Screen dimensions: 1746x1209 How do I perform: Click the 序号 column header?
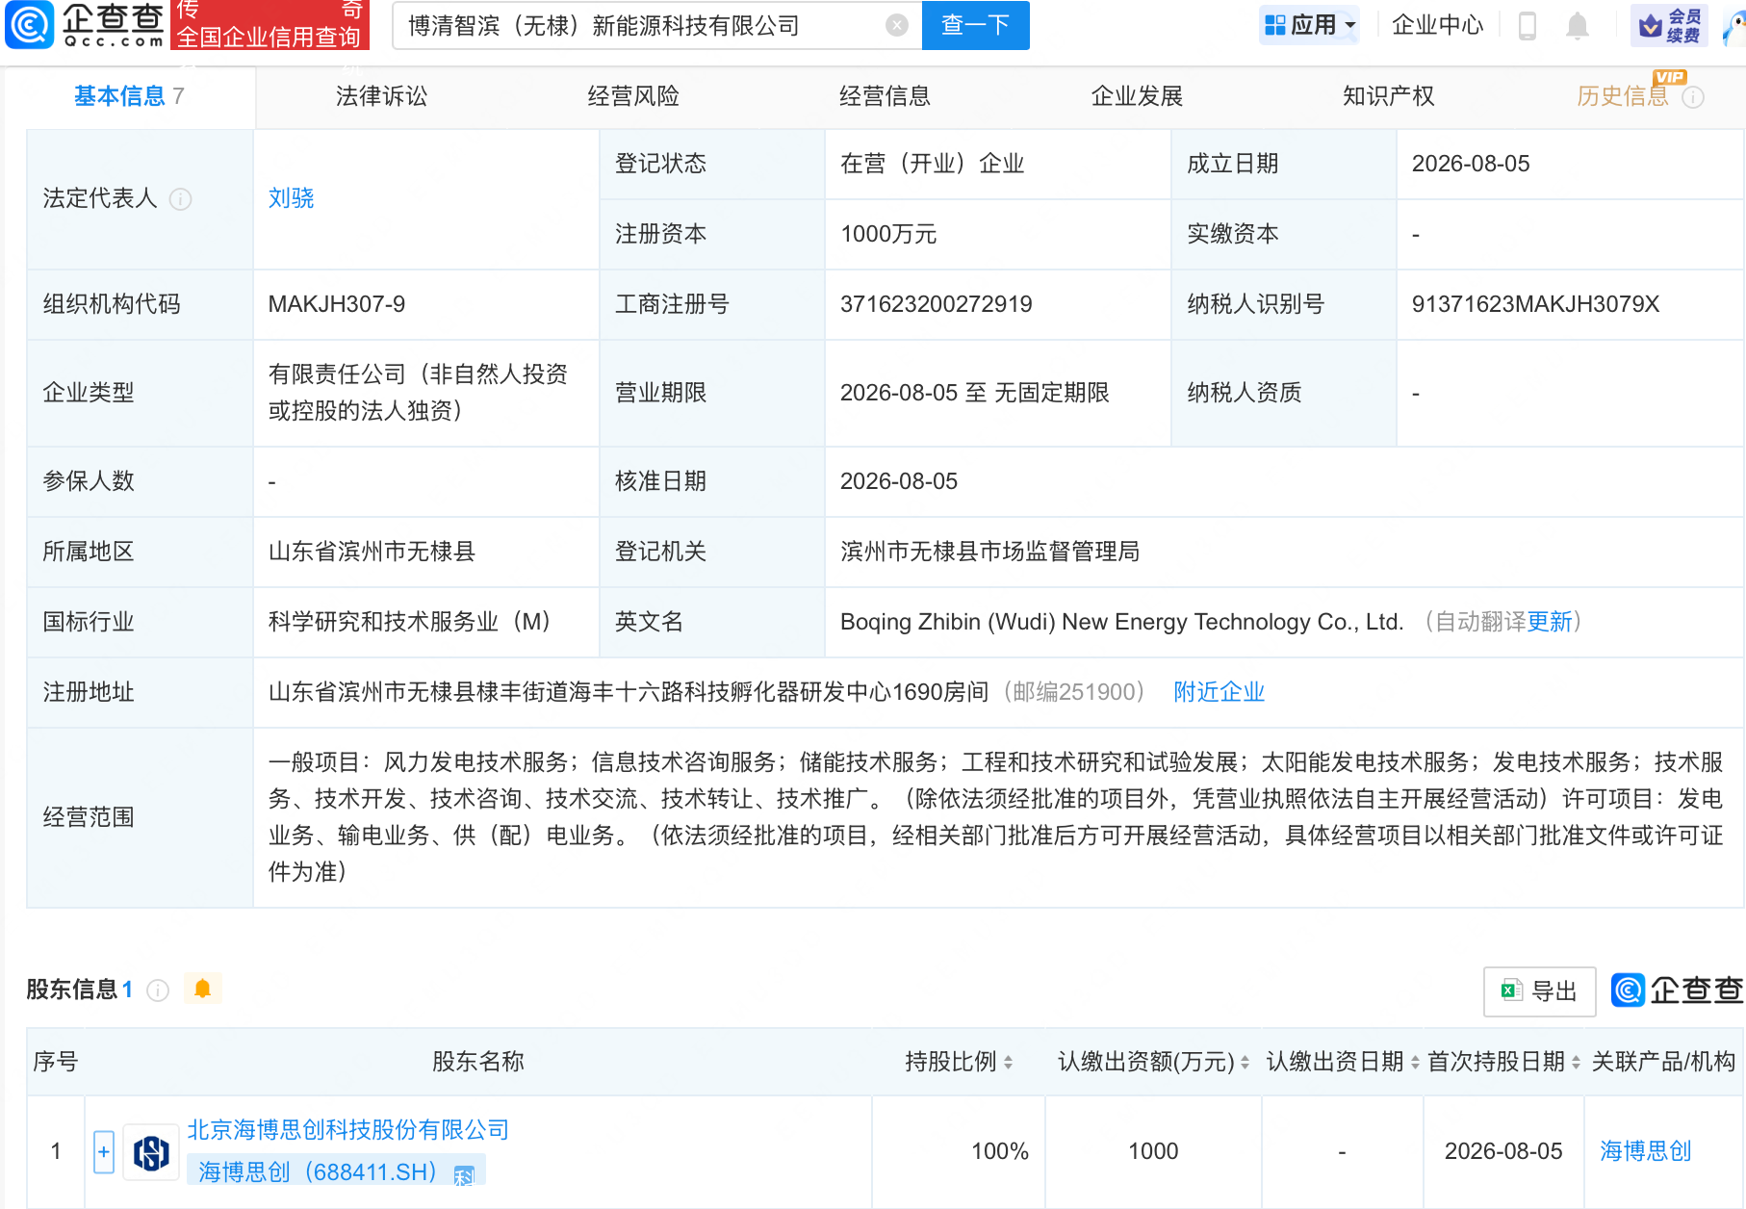tap(56, 1062)
